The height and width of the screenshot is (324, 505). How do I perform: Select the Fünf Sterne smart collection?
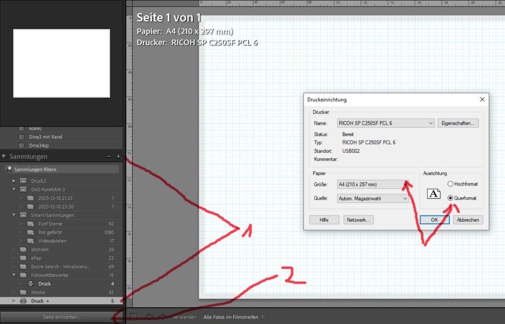pyautogui.click(x=50, y=224)
